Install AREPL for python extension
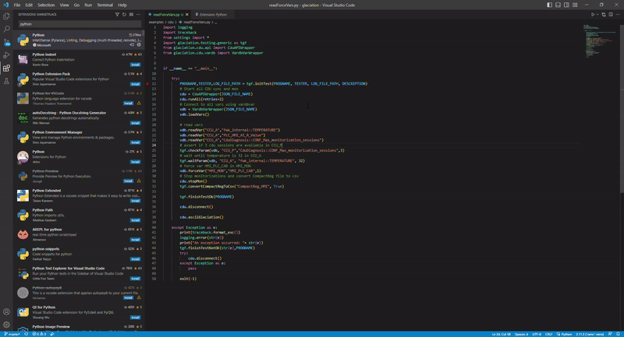Screen dimensions: 624x337 [135, 240]
